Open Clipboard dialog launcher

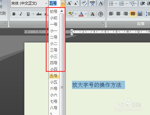[5, 23]
